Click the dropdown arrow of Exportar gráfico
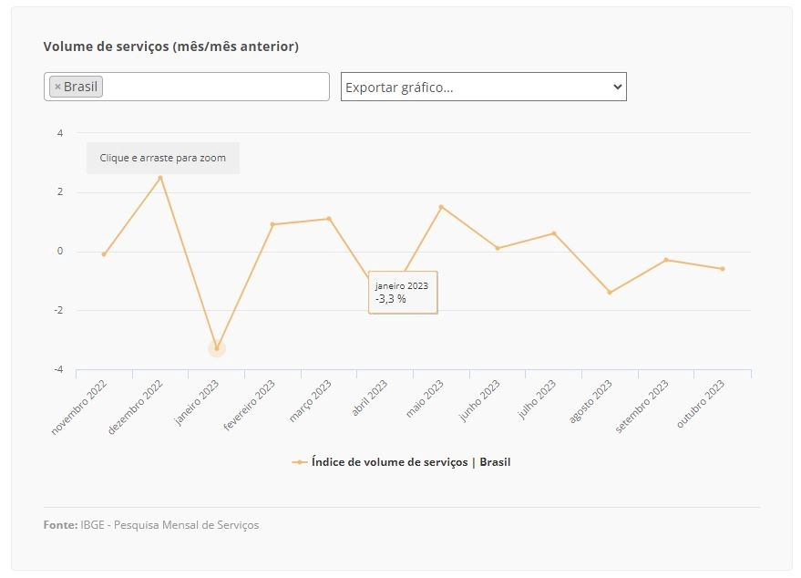Screen dimensions: 801x578 [x=617, y=87]
